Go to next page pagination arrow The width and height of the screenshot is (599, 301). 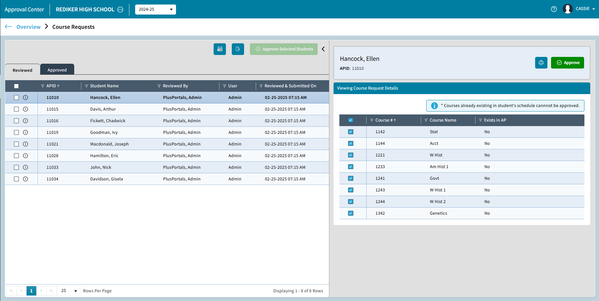pyautogui.click(x=41, y=291)
